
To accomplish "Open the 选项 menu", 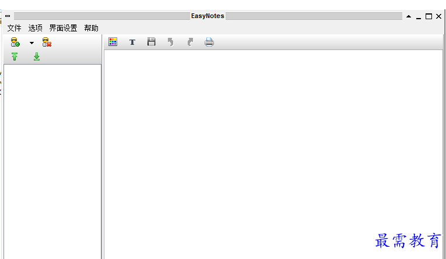I will tap(35, 28).
